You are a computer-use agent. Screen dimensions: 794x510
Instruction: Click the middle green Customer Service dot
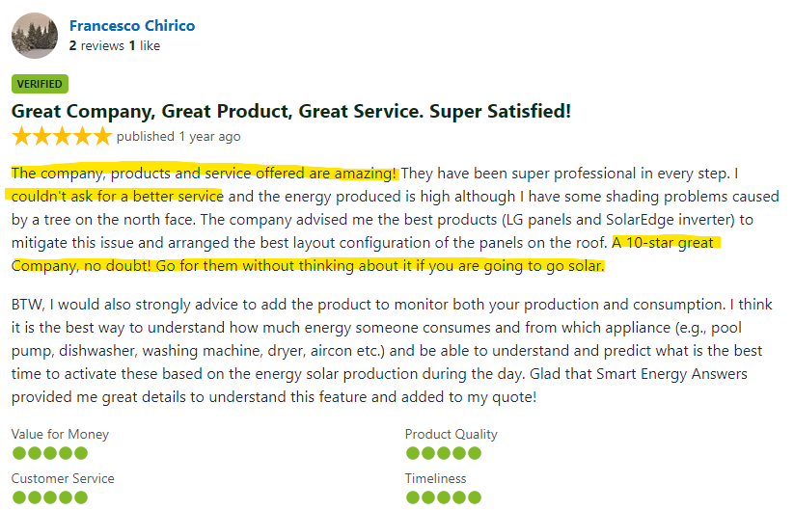click(49, 497)
